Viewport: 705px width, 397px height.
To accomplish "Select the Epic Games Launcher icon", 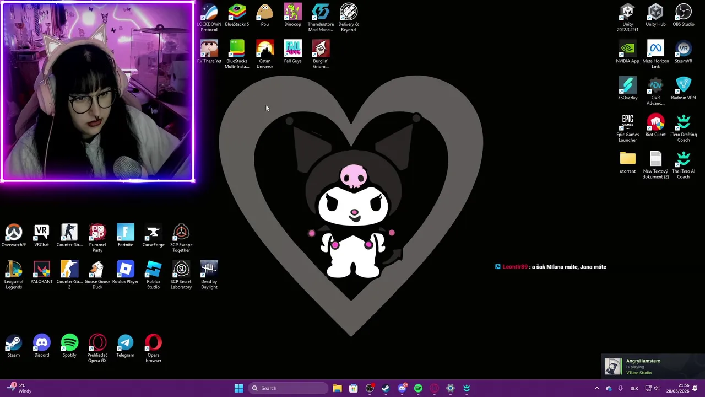I will [x=628, y=128].
